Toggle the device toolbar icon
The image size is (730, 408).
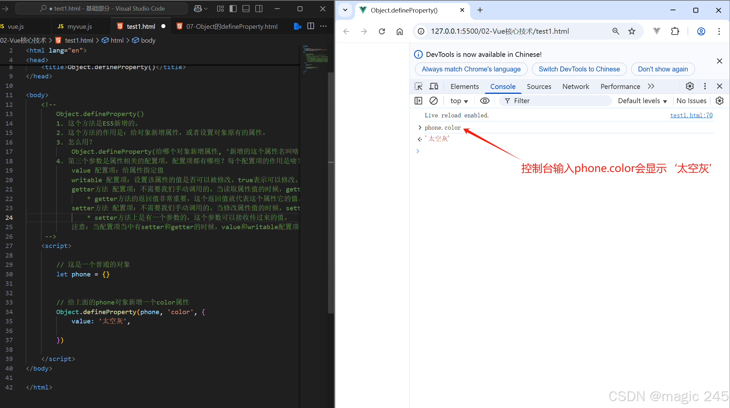433,86
